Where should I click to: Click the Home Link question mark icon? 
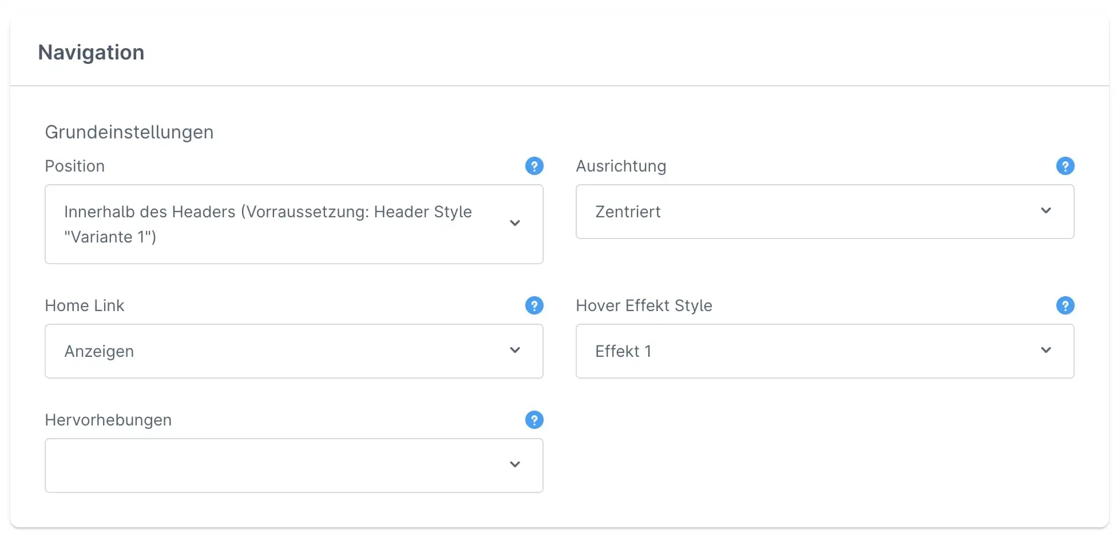click(x=534, y=306)
